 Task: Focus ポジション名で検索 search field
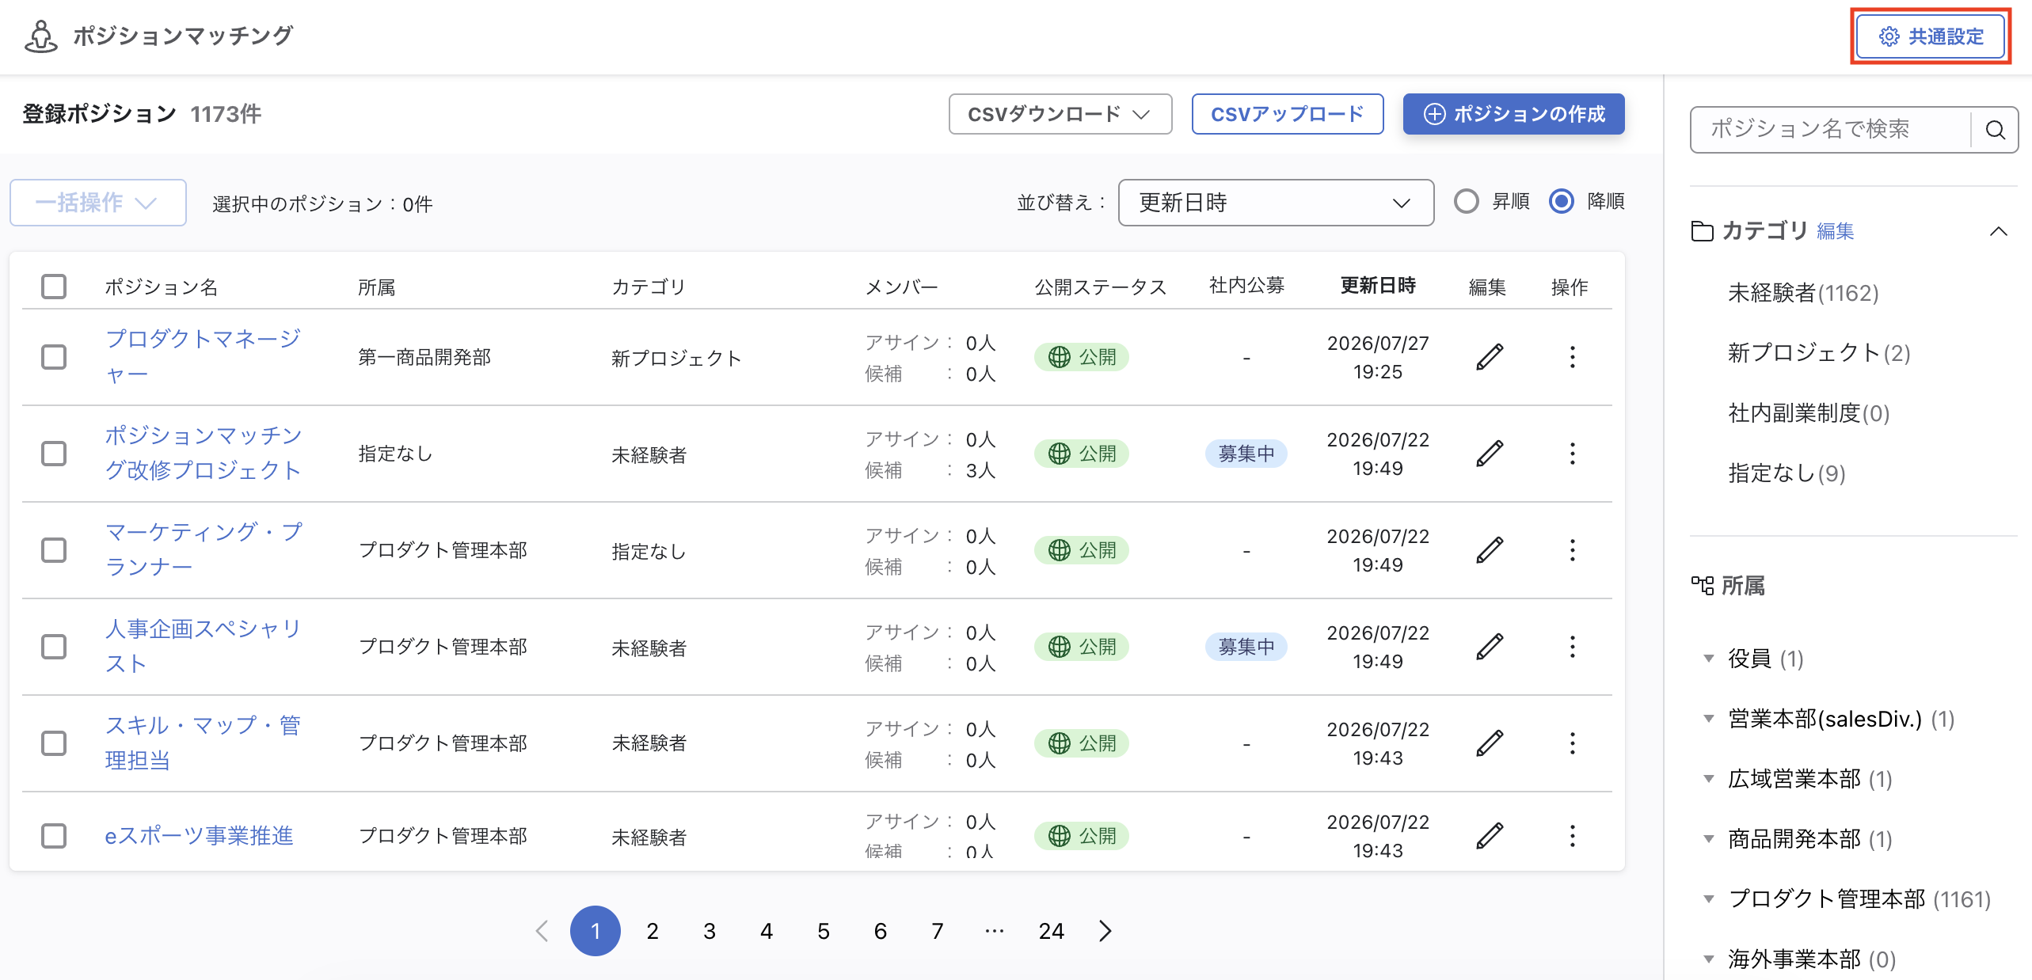(x=1829, y=130)
